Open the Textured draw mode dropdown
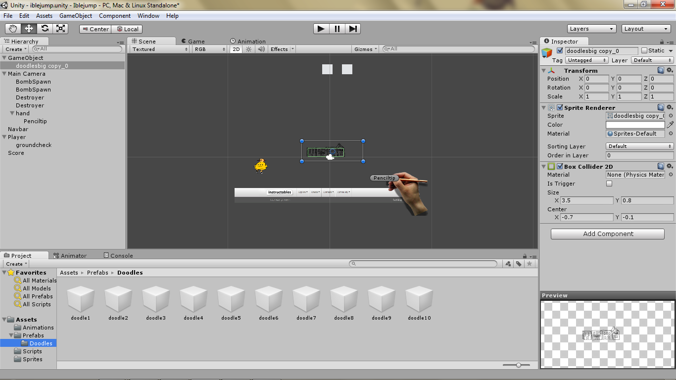This screenshot has height=380, width=676. (160, 49)
